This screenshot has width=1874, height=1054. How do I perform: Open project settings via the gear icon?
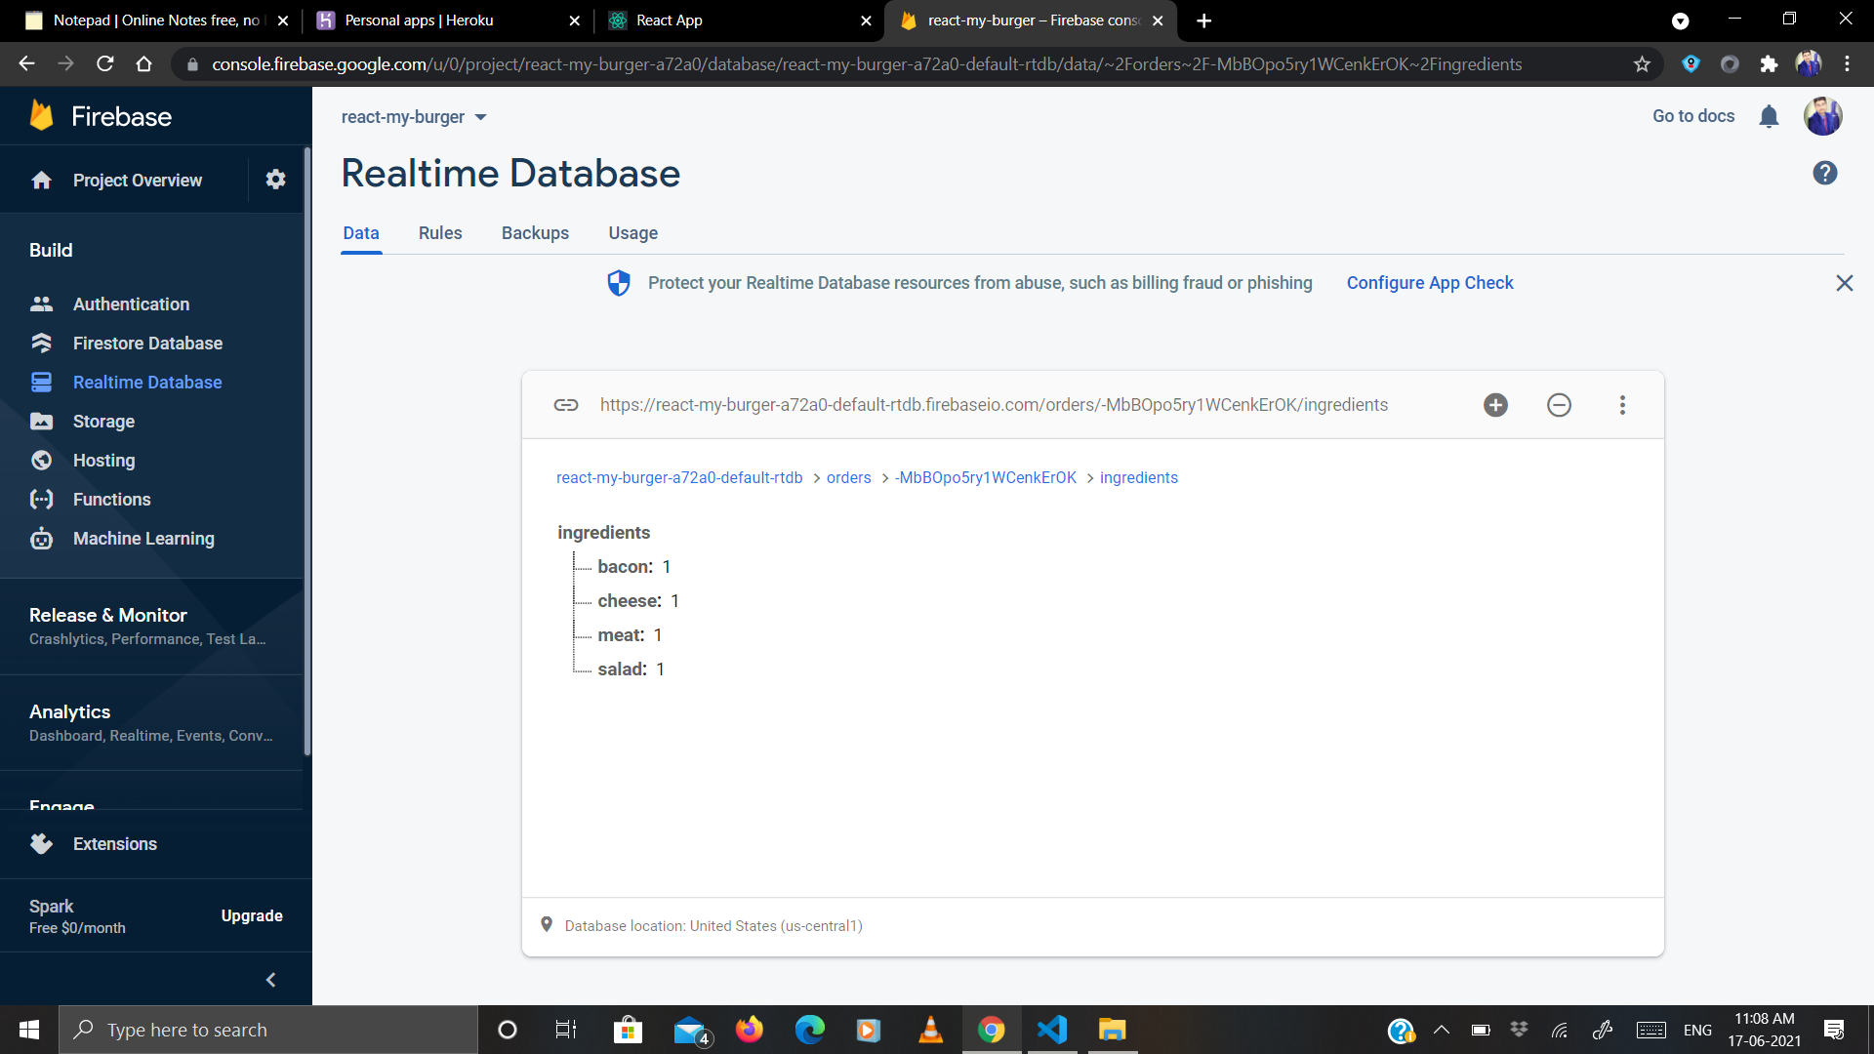pyautogui.click(x=275, y=179)
